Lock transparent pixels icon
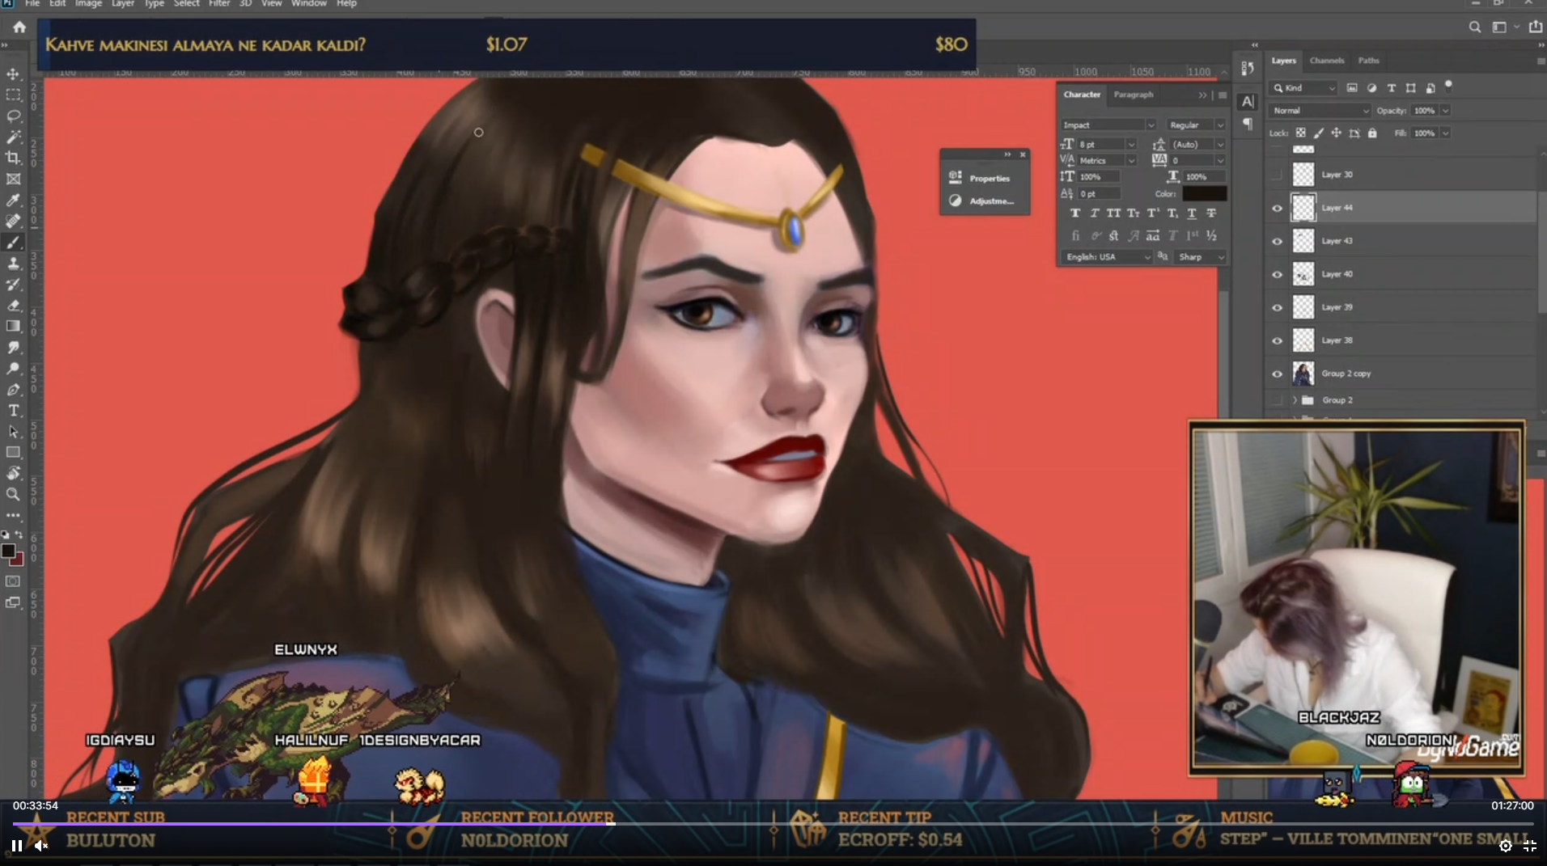The height and width of the screenshot is (866, 1547). [1300, 133]
